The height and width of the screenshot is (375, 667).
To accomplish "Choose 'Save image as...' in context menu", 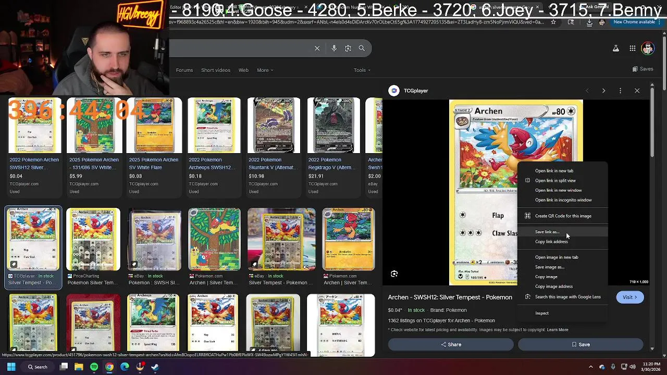I will click(x=563, y=267).
